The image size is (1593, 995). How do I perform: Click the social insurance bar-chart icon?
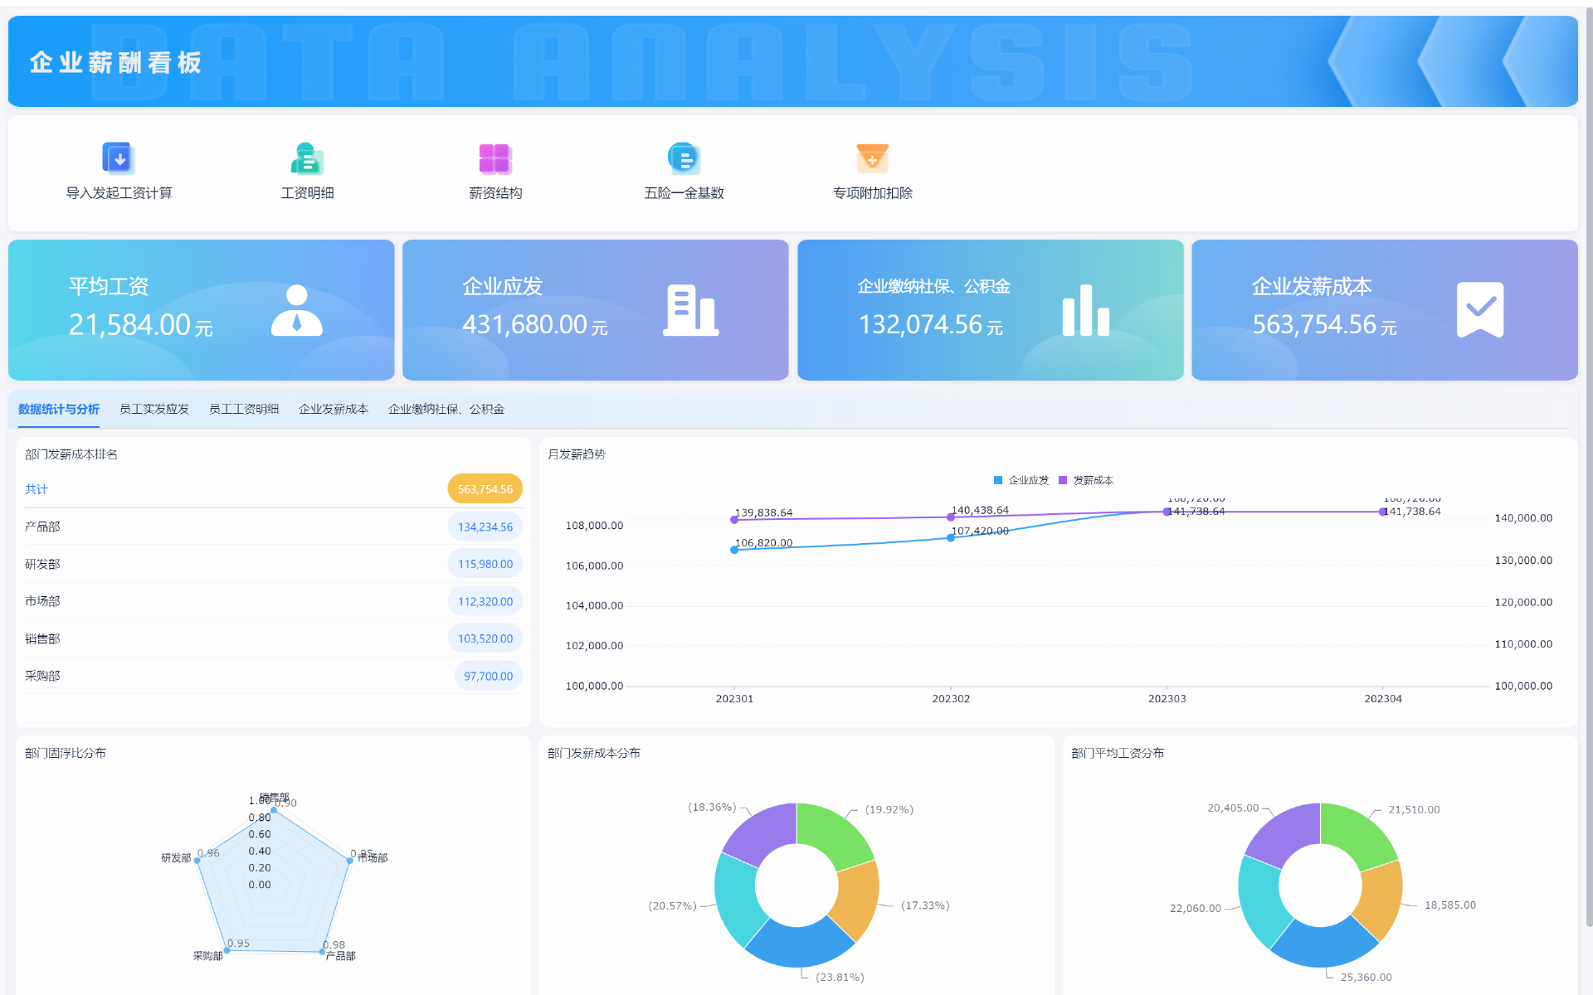coord(1085,310)
